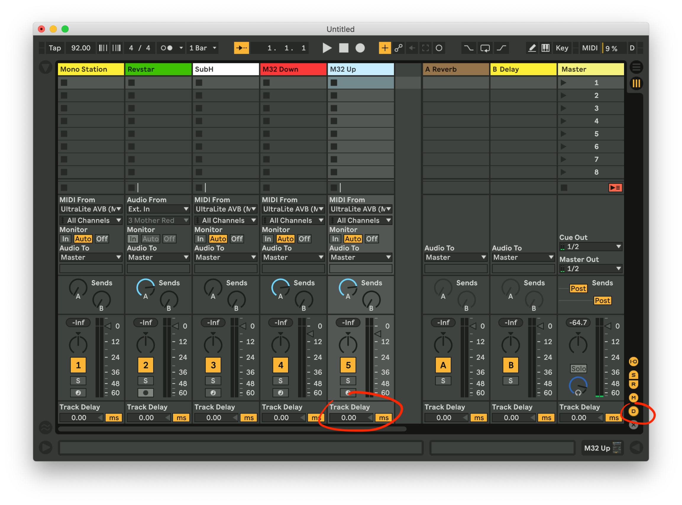Enter MIDI map mode
This screenshot has height=505, width=682.
click(x=590, y=48)
